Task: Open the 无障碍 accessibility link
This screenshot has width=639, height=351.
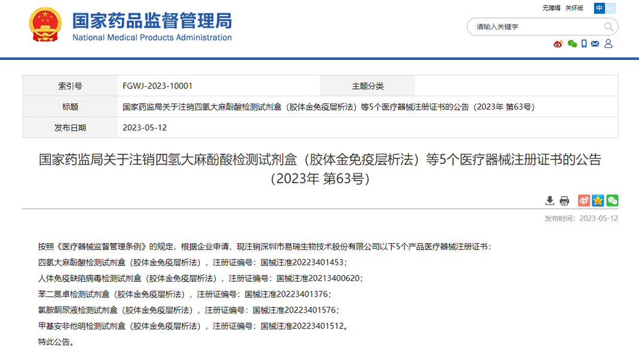Action: pos(551,8)
